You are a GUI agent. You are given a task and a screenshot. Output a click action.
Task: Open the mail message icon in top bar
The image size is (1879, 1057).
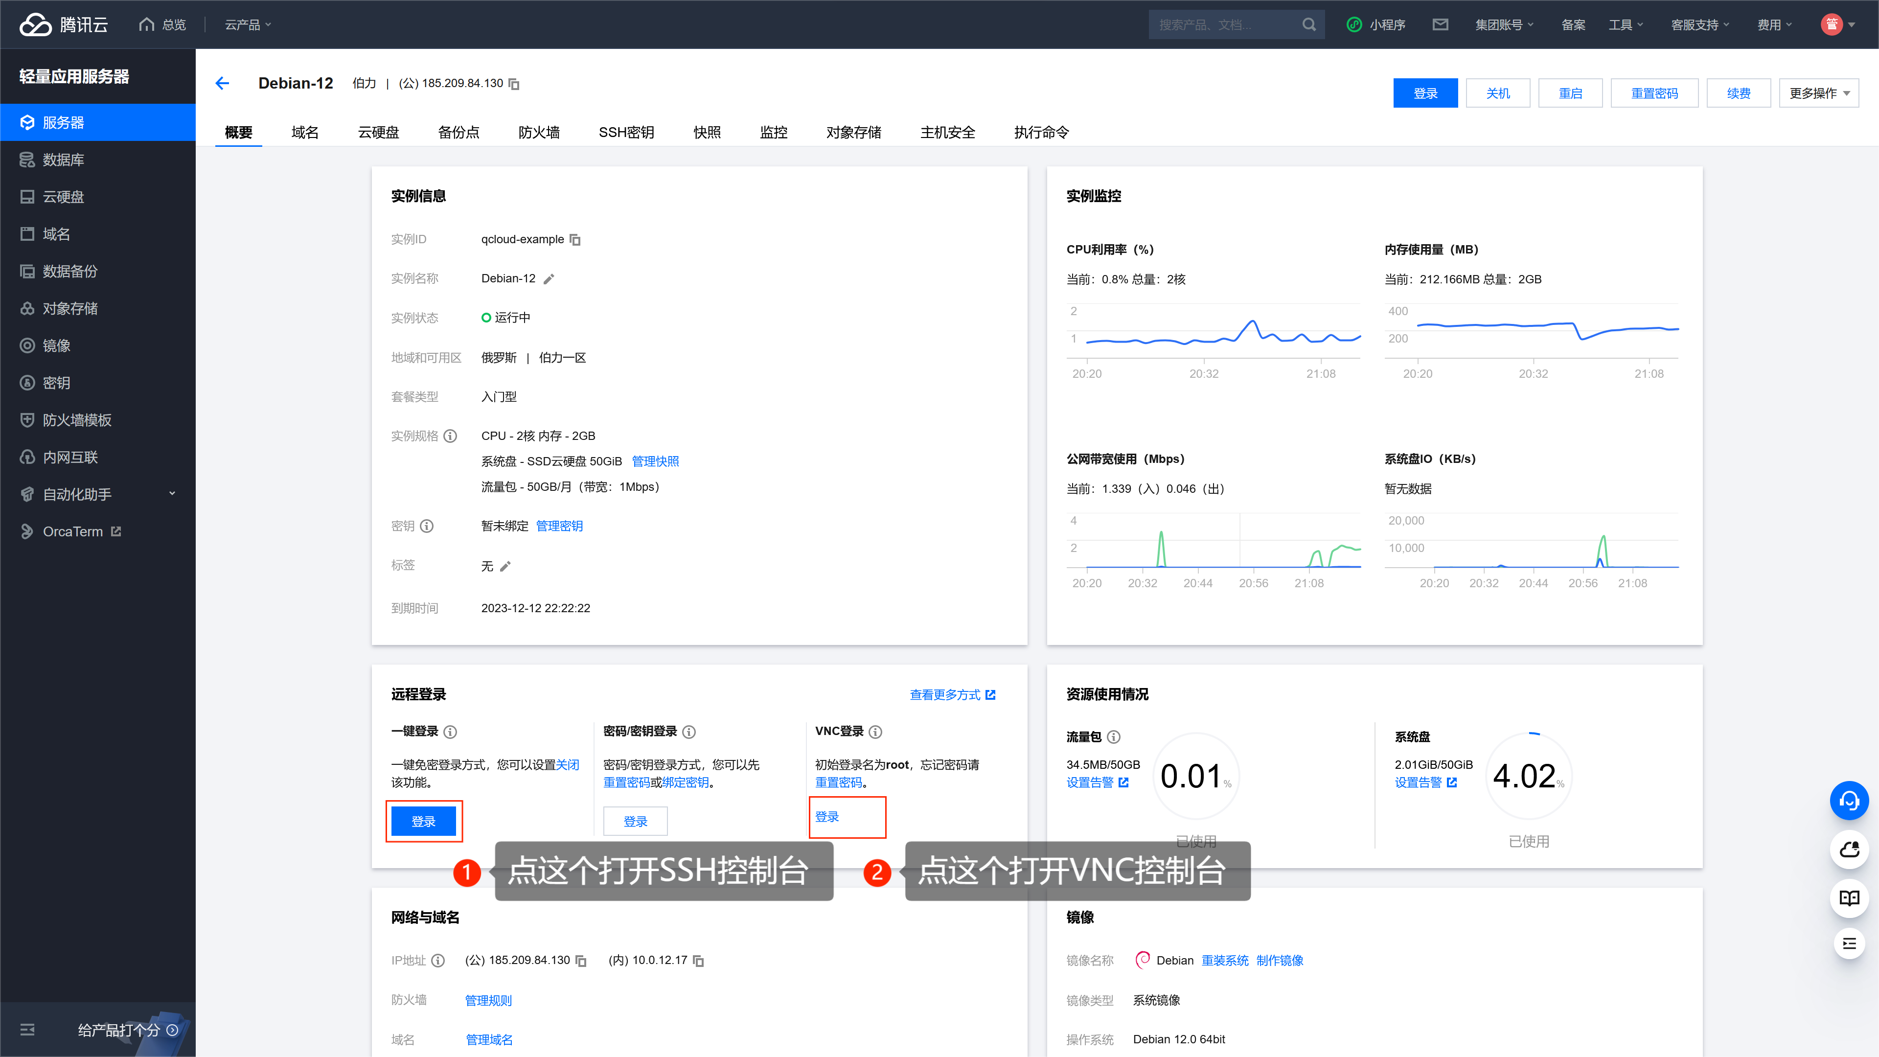pos(1440,25)
